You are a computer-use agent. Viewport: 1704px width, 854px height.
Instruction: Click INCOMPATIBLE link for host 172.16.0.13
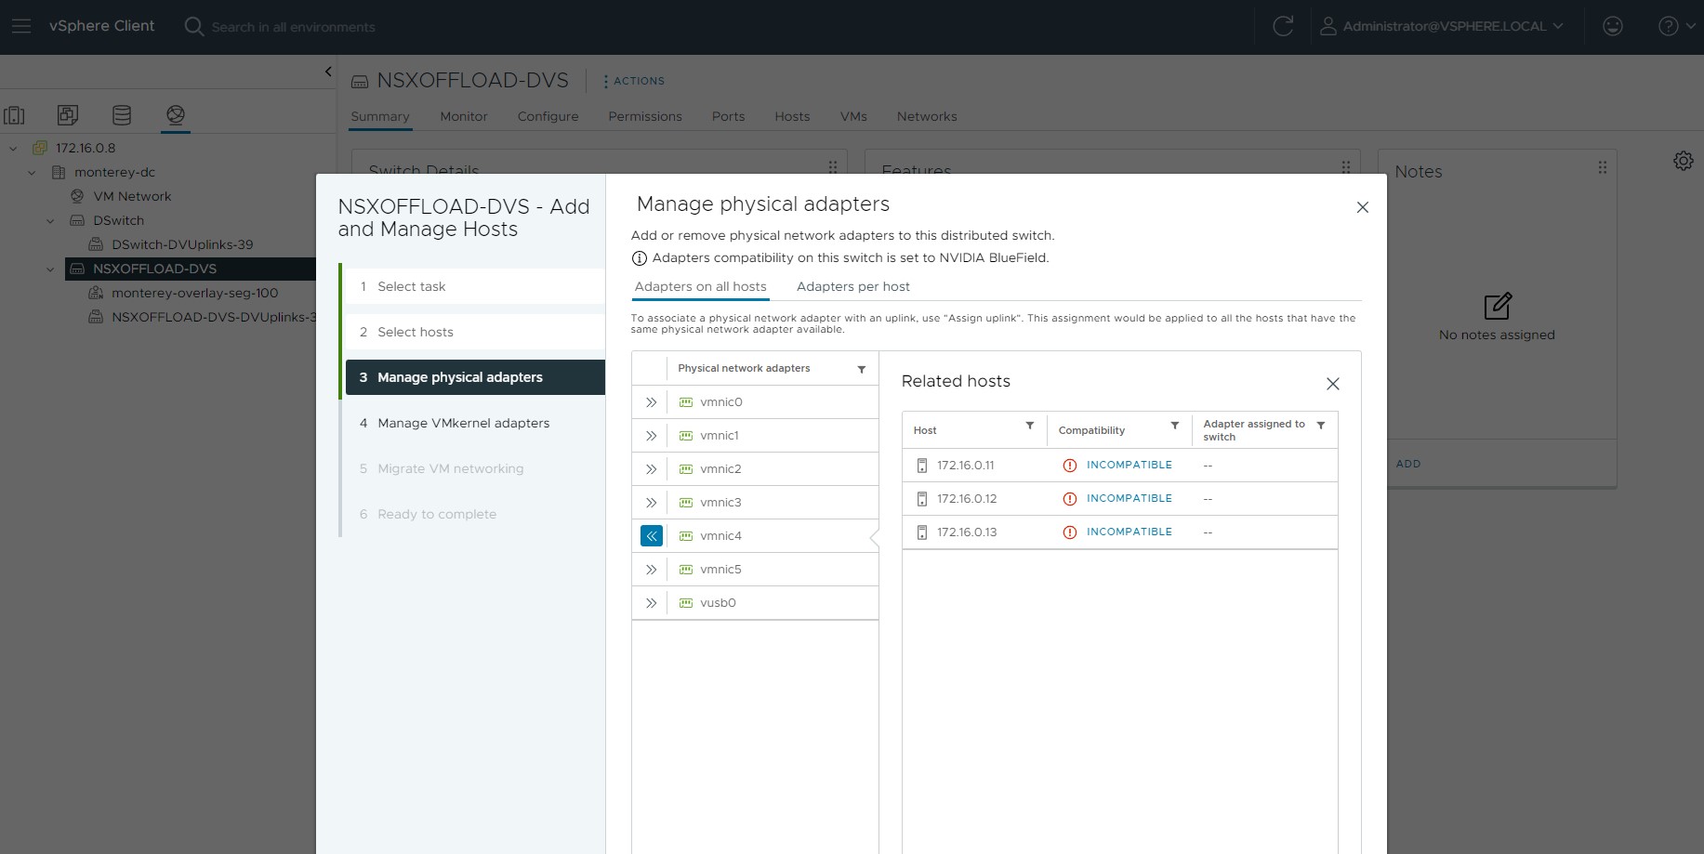coord(1129,532)
